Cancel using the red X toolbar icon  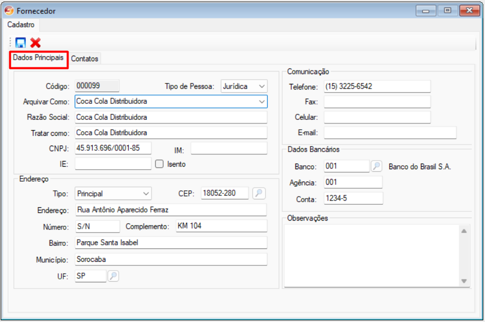(x=36, y=43)
